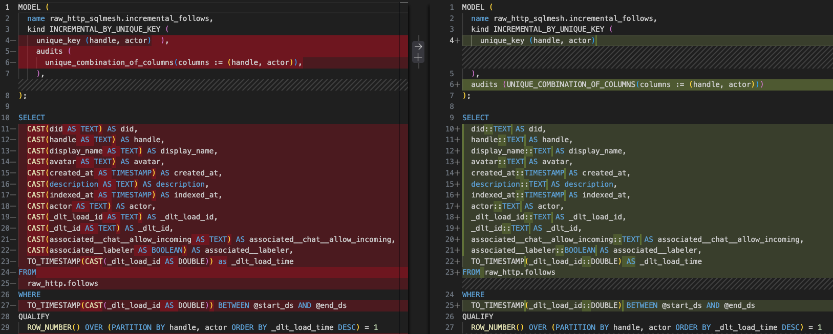Image resolution: width=833 pixels, height=334 pixels.
Task: Click 'QUALIFY' keyword in the right pane
Action: (x=478, y=317)
